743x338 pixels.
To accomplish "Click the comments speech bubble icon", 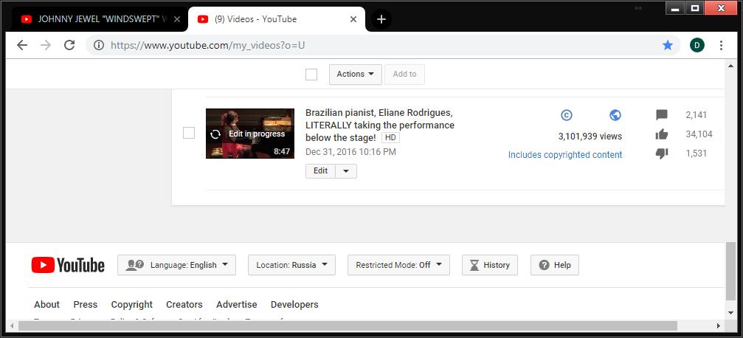I will click(x=662, y=114).
